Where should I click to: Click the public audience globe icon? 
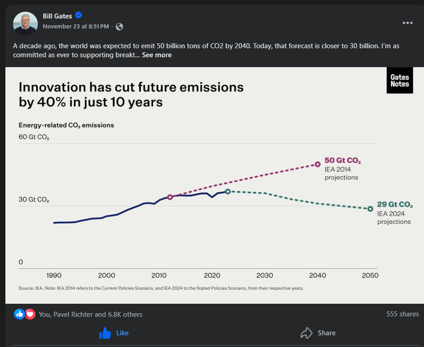point(119,27)
